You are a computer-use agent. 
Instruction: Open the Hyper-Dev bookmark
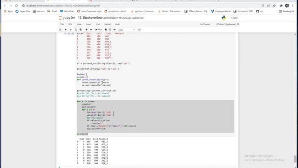[23, 11]
